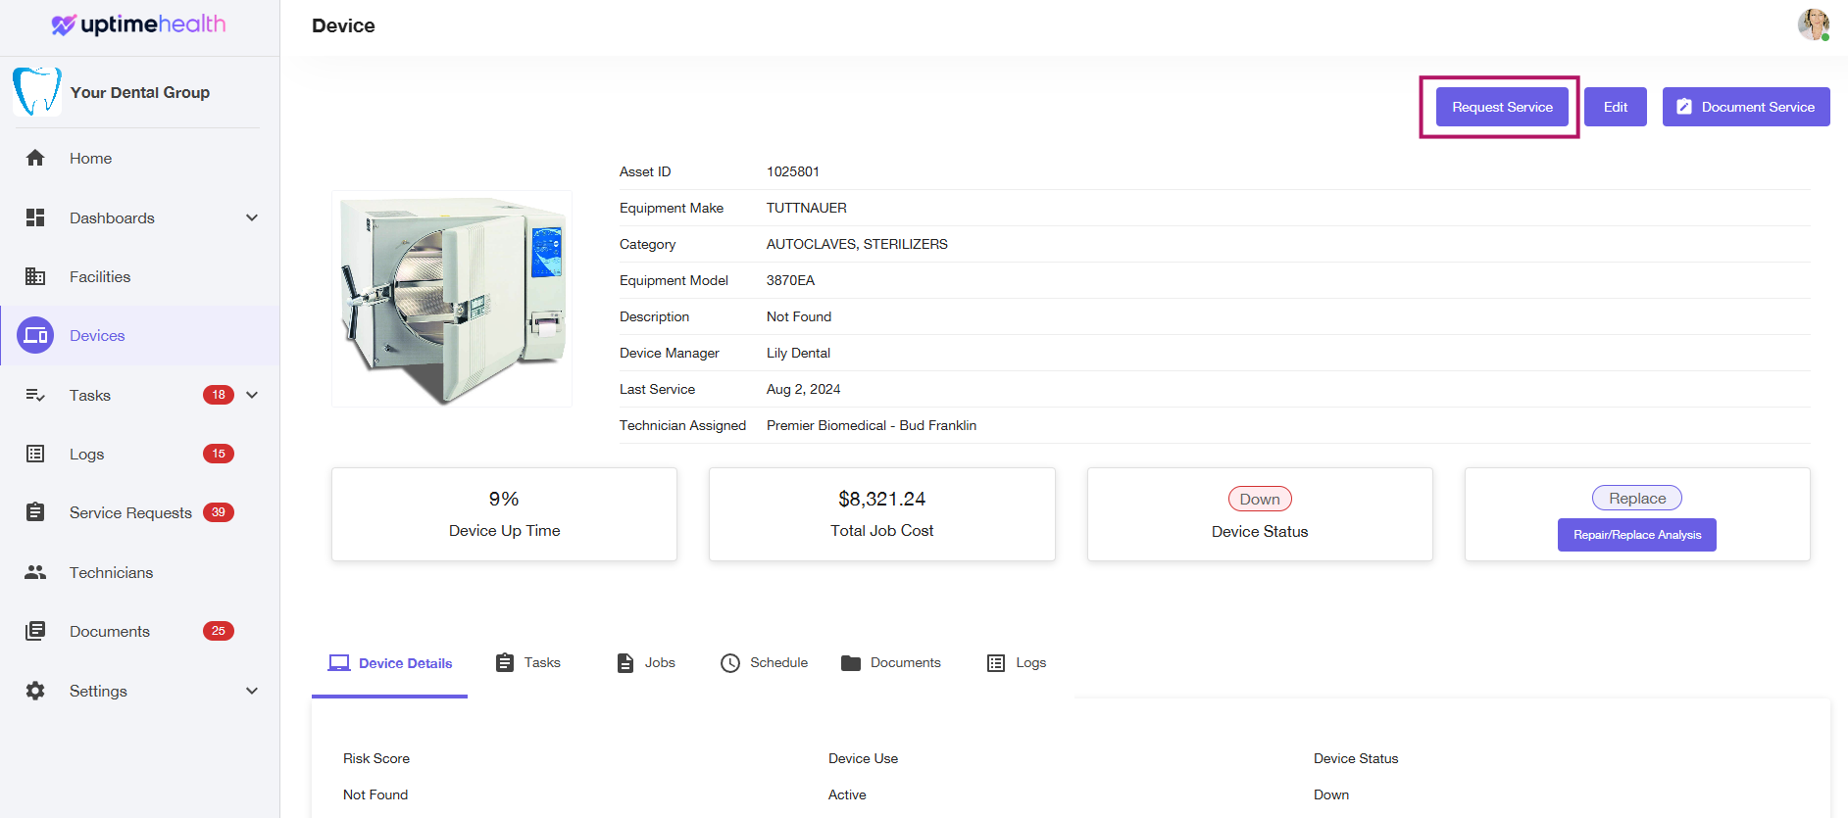Open the Schedule tab
This screenshot has height=818, width=1848.
coord(765,663)
